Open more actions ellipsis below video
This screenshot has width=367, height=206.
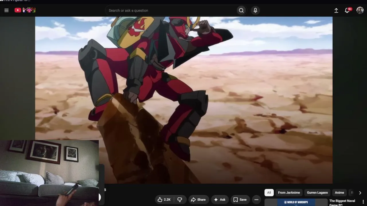(256, 200)
